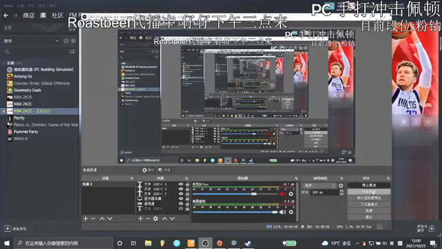Open 渐变 transition dropdown

[x=319, y=185]
